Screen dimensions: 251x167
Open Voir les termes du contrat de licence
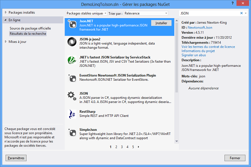tap(208, 47)
